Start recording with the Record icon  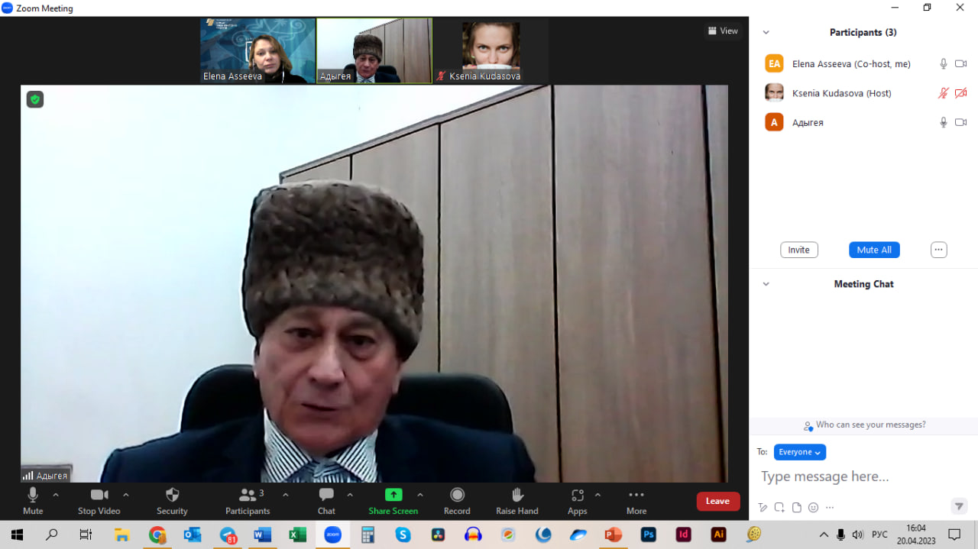click(x=457, y=496)
